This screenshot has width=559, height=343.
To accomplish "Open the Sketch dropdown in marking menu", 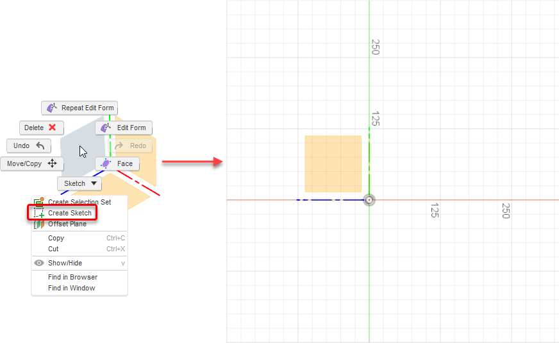I will pos(79,183).
